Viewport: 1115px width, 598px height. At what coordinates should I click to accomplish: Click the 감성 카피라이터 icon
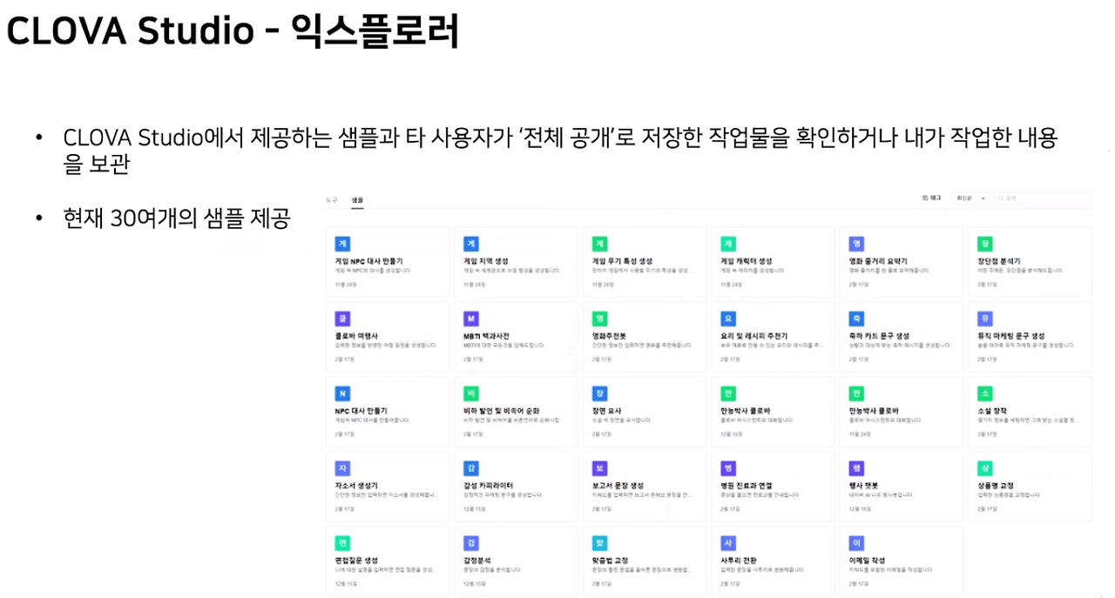[471, 468]
